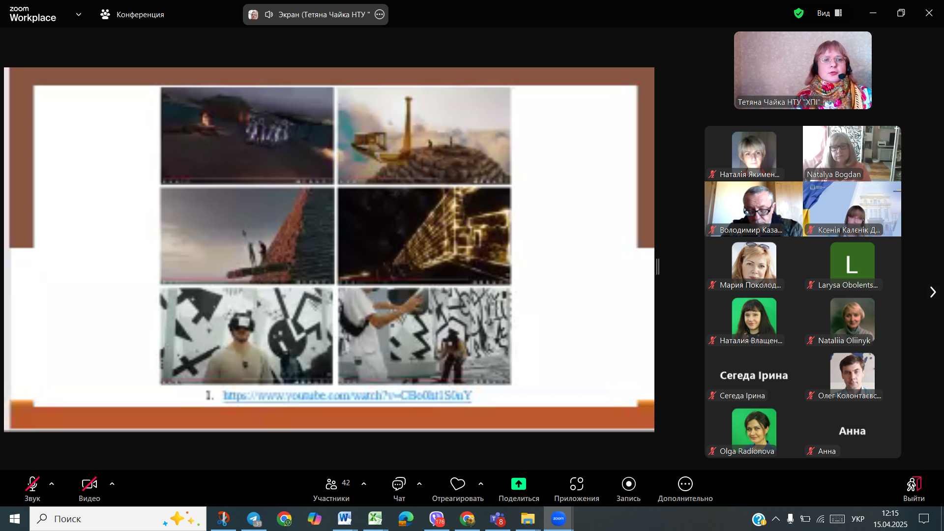
Task: Unmute microphone with the Sound button
Action: pyautogui.click(x=32, y=484)
